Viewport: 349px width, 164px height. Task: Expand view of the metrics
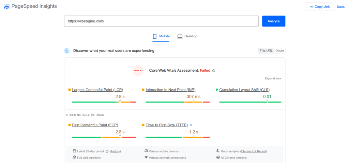click(x=273, y=78)
